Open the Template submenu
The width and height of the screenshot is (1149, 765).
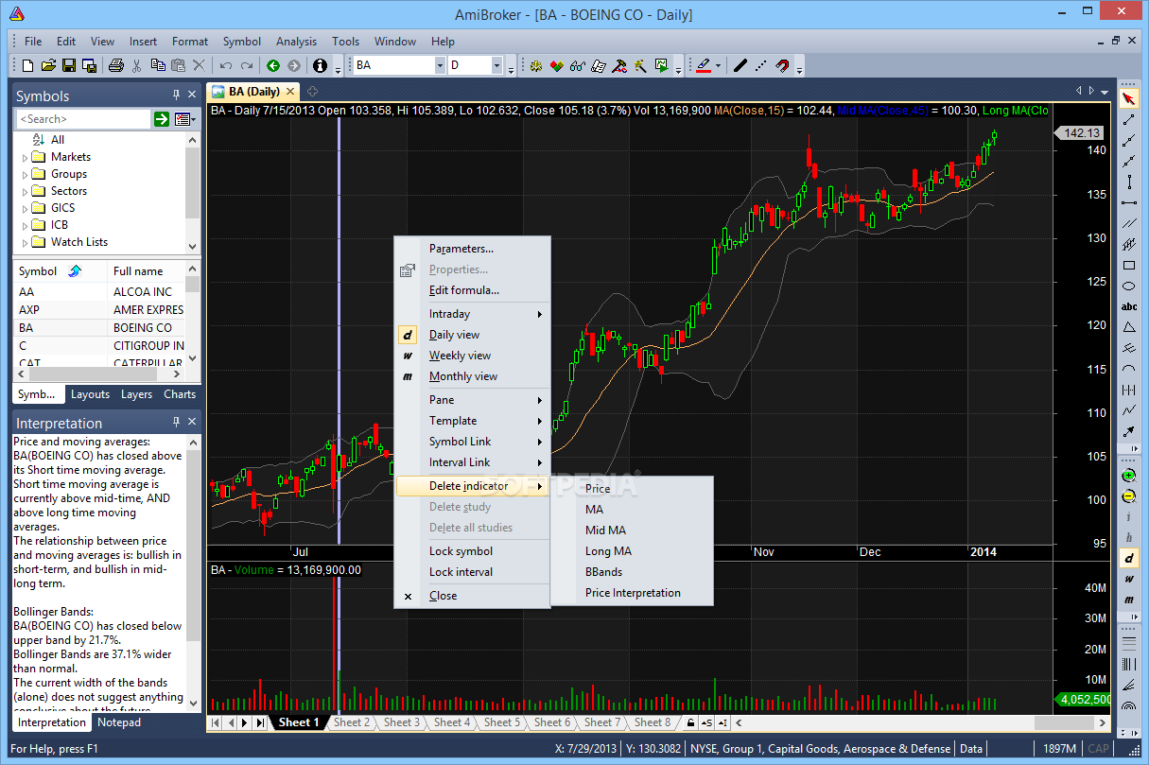coord(472,421)
